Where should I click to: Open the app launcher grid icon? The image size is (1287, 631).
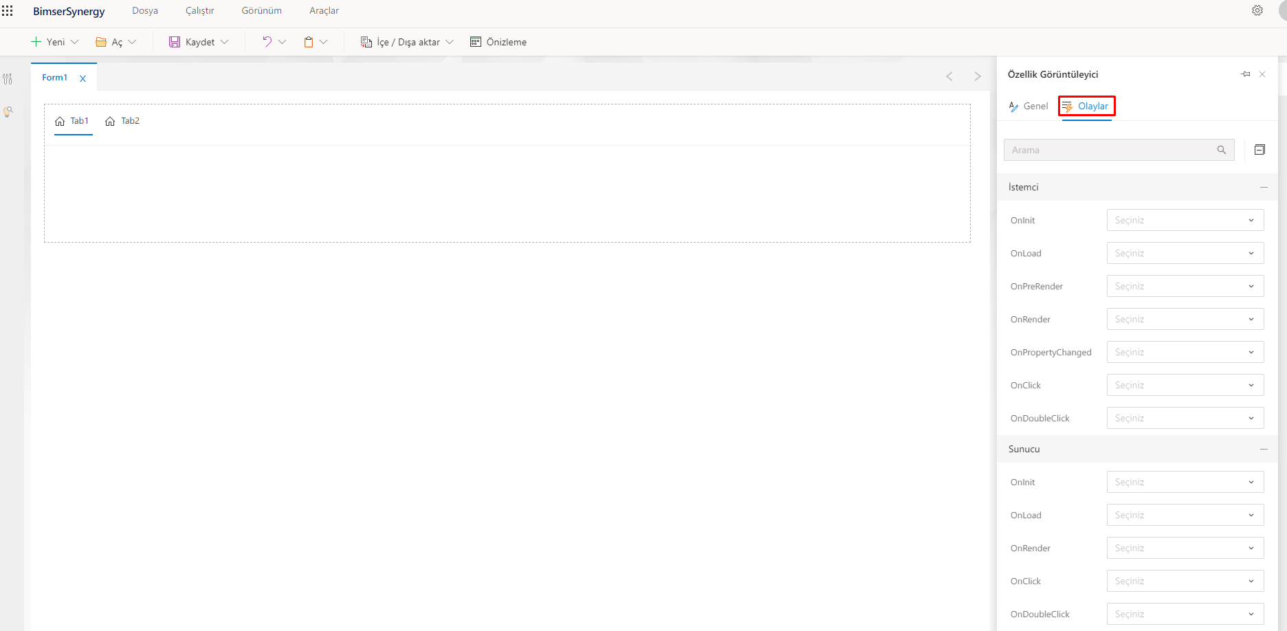8,11
